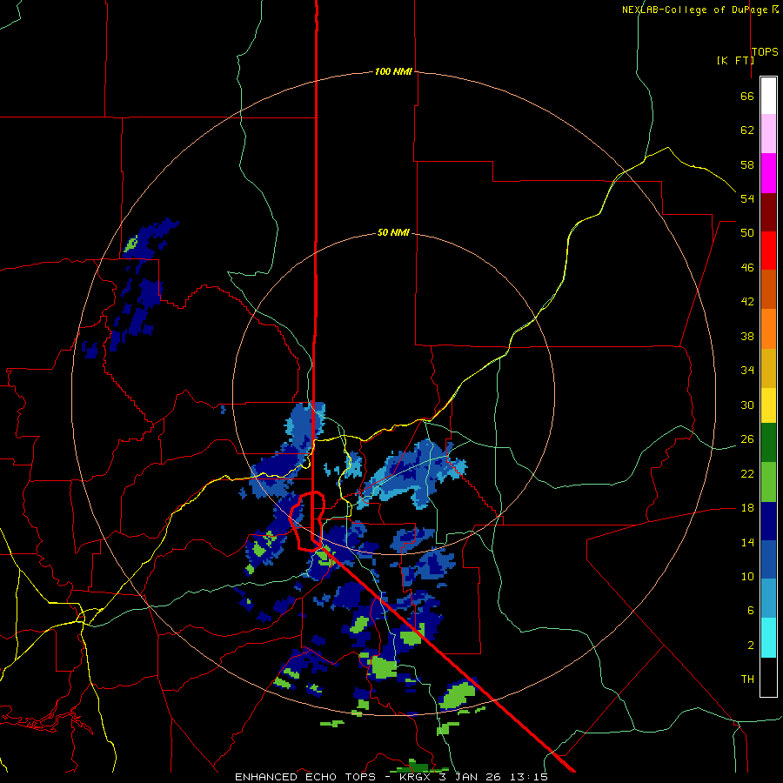Click the 10 legend value
This screenshot has width=783, height=783.
[x=747, y=576]
